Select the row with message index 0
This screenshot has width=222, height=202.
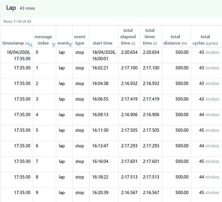111,55
